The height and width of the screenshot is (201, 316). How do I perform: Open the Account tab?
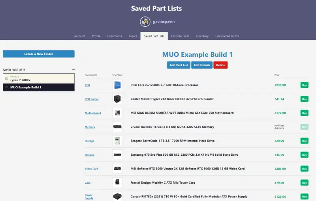(80, 36)
